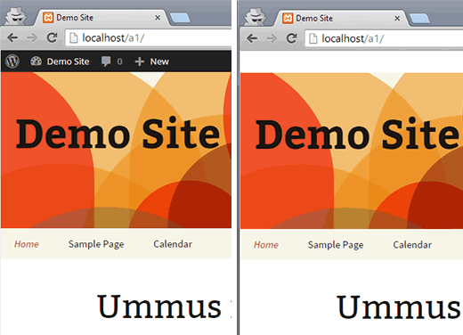Close the Demo Site tab in right window

click(x=397, y=19)
